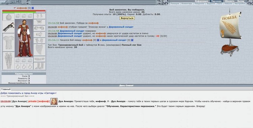Open the Настройки submenu link
This screenshot has height=128, width=253.
tap(240, 4)
